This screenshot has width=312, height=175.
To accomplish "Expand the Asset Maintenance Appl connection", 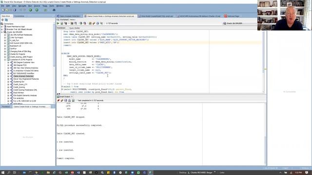I will tap(2, 27).
